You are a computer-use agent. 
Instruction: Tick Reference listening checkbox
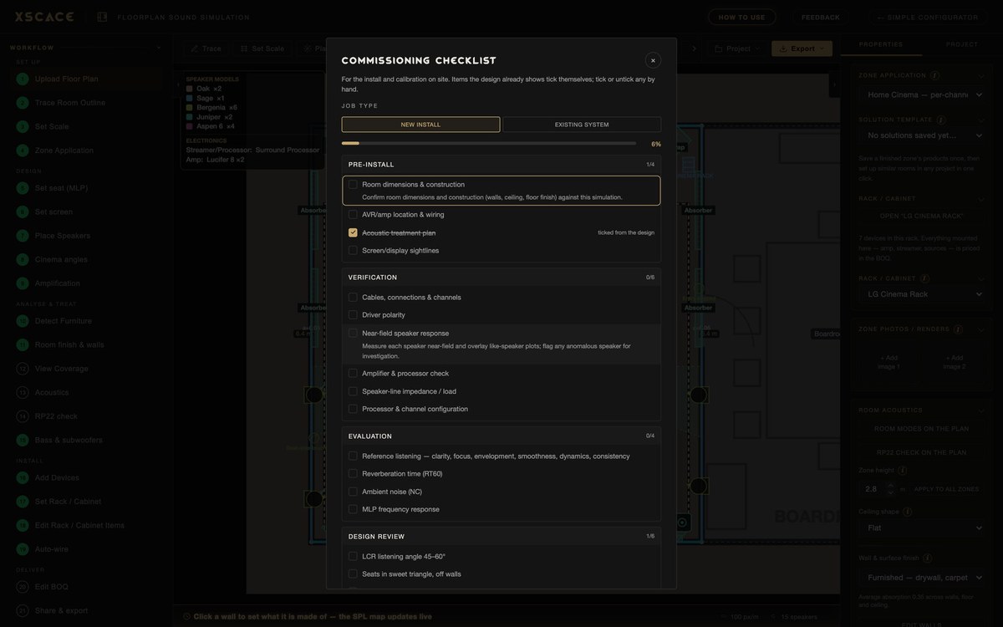click(353, 456)
